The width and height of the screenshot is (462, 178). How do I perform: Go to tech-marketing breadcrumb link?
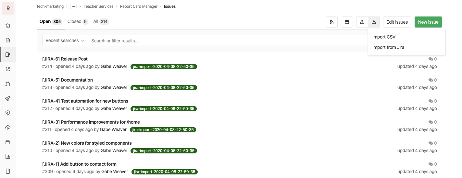(x=50, y=6)
